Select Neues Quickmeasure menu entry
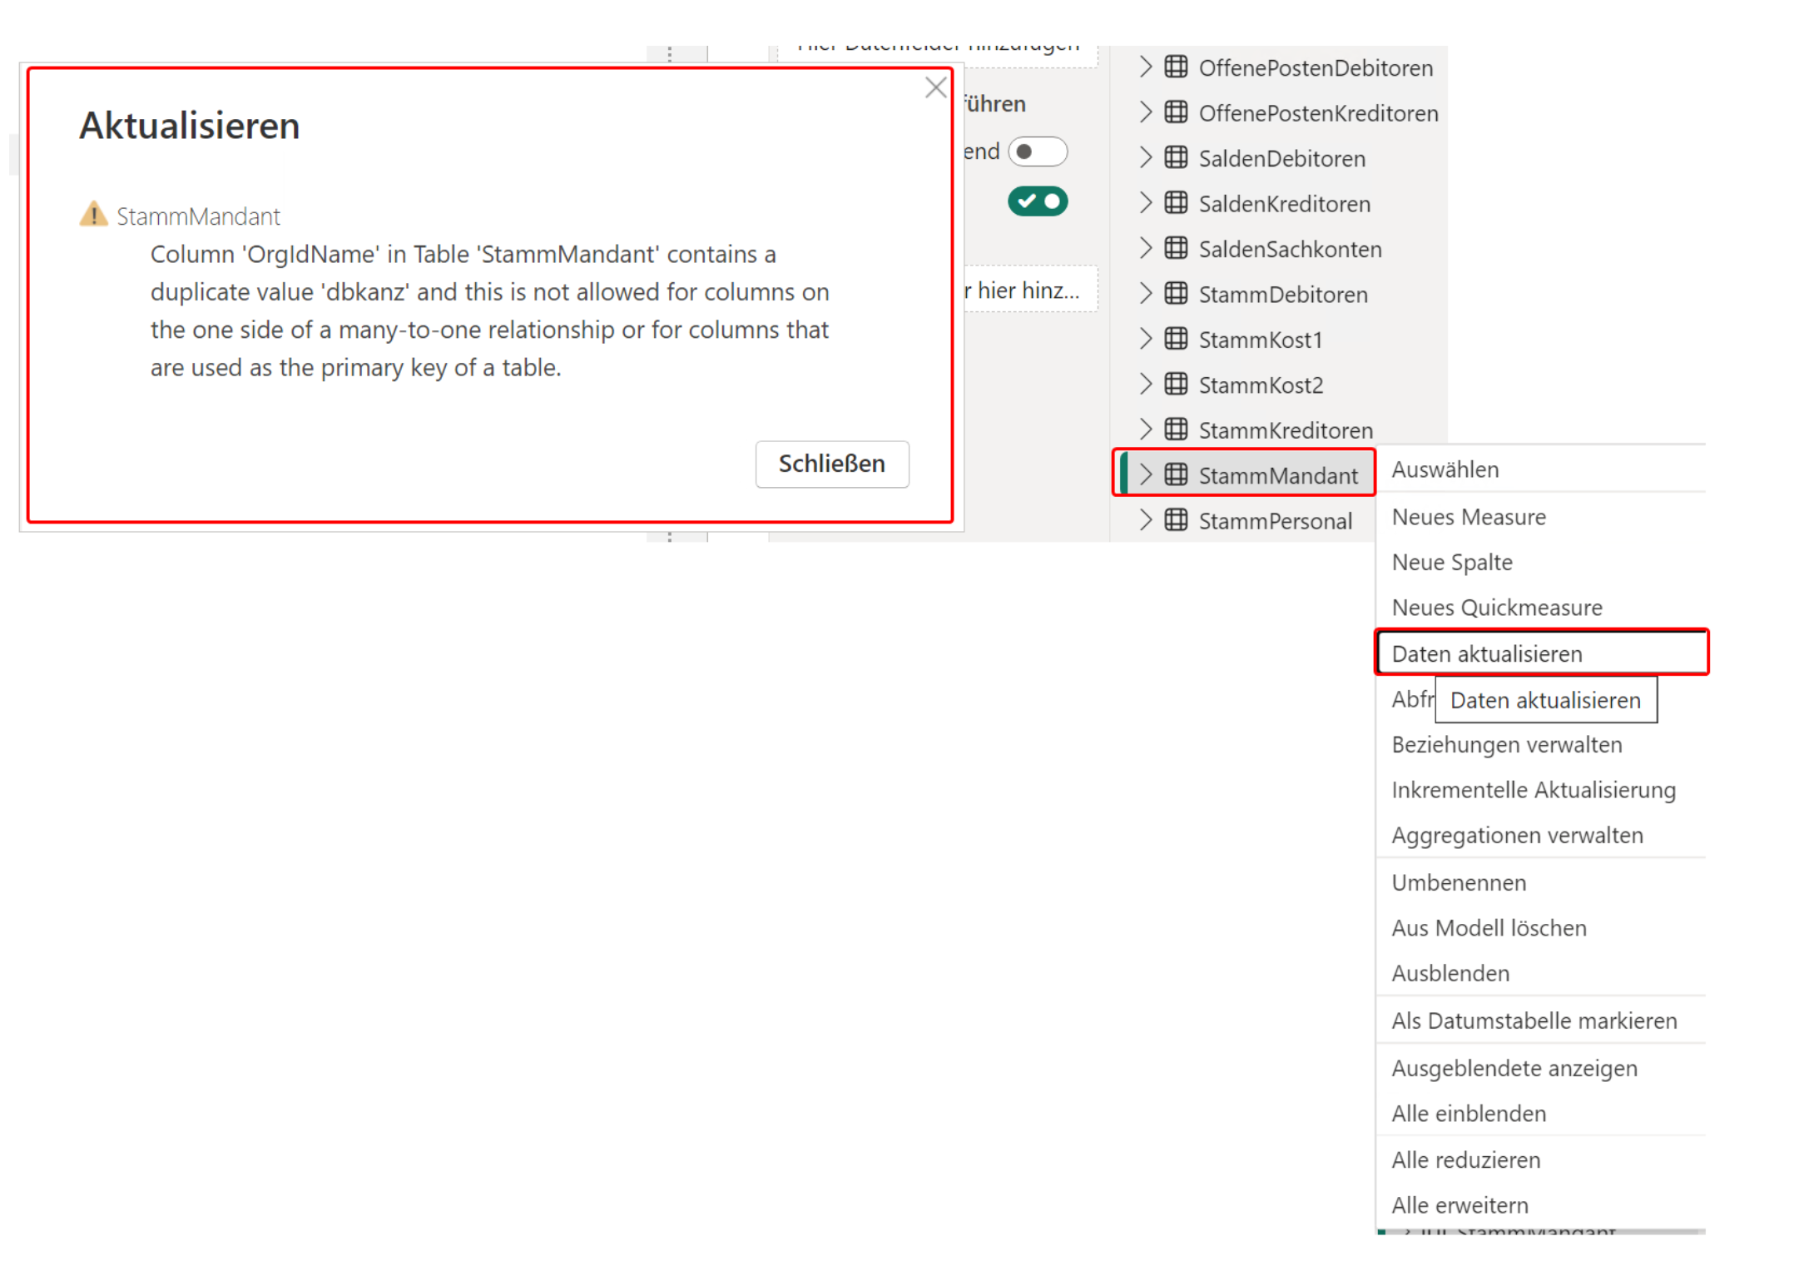The image size is (1809, 1266). pos(1541,608)
